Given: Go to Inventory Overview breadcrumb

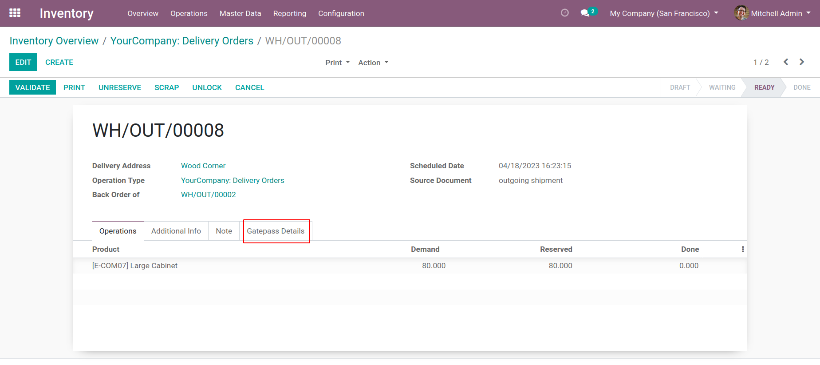Looking at the screenshot, I should coord(54,41).
